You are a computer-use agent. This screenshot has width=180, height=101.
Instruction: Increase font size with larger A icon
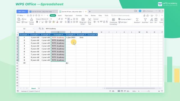pyautogui.click(x=59, y=19)
